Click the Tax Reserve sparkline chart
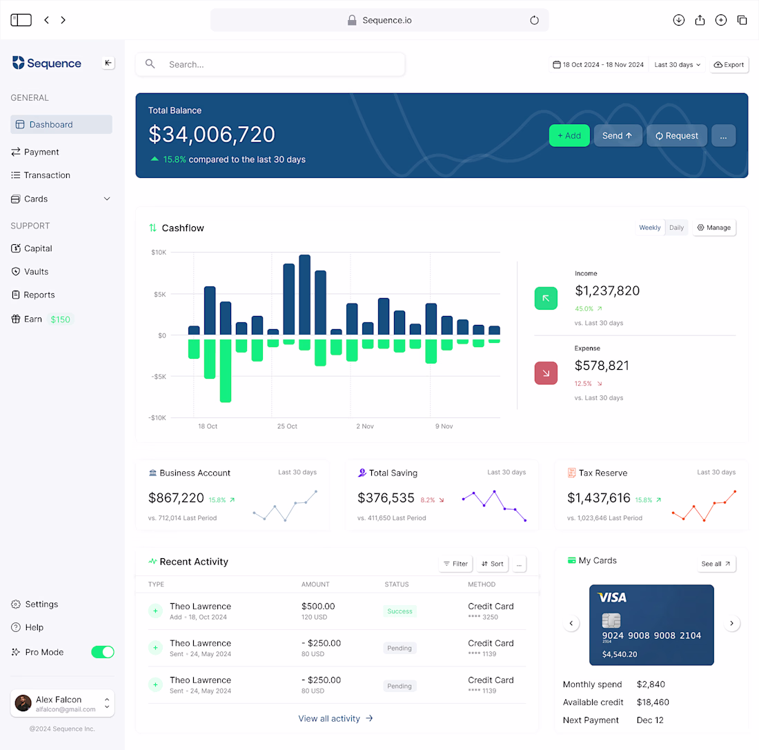Viewport: 759px width, 750px height. point(704,506)
